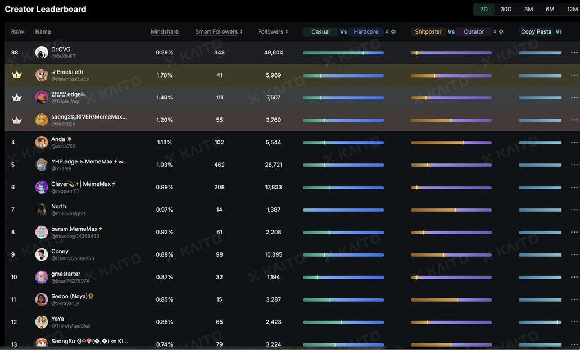Click the three-dot menu for Dr.OVG
The image size is (580, 350).
(x=574, y=53)
